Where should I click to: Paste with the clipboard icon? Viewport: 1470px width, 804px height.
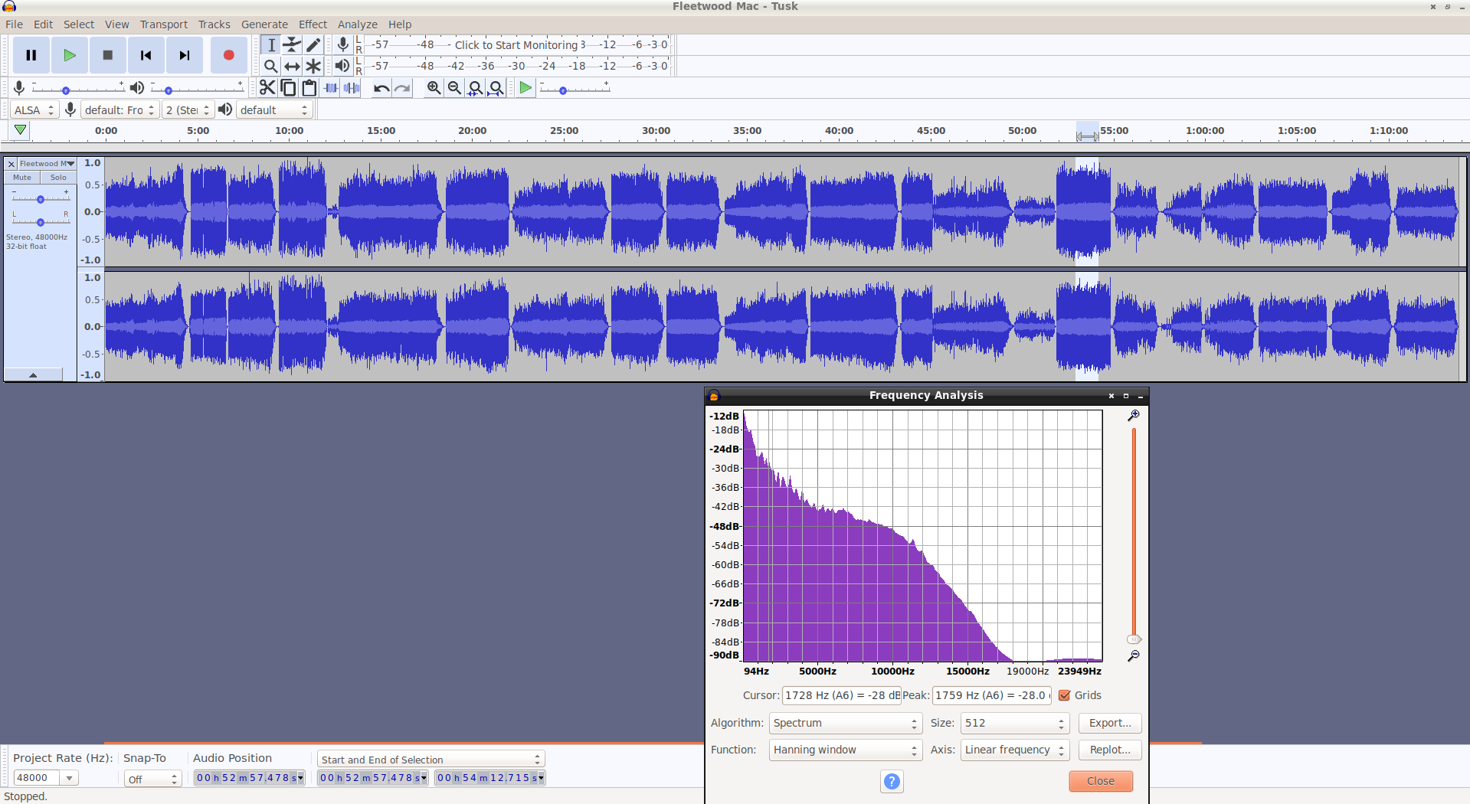click(x=309, y=88)
